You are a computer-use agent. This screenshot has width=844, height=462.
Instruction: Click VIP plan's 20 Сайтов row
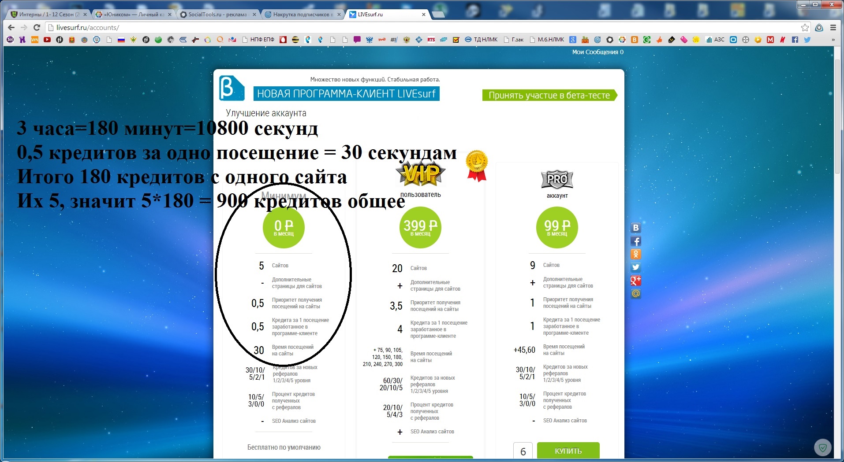click(x=409, y=268)
